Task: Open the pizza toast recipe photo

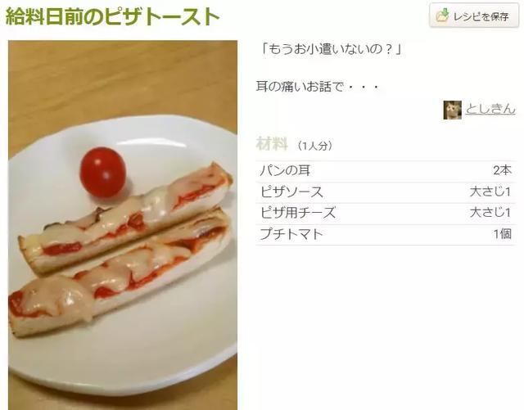Action: (123, 225)
